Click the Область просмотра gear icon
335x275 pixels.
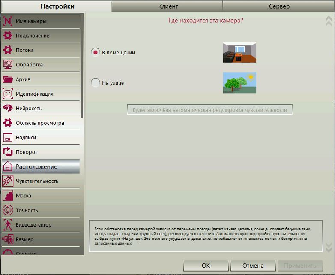(8, 123)
